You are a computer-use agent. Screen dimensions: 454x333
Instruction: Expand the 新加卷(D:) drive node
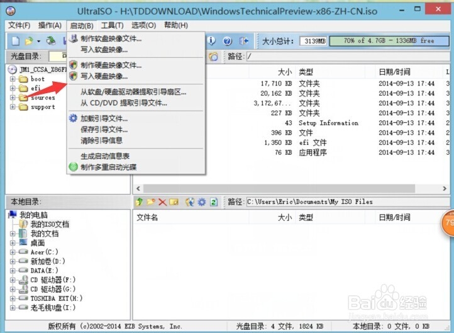click(x=13, y=261)
